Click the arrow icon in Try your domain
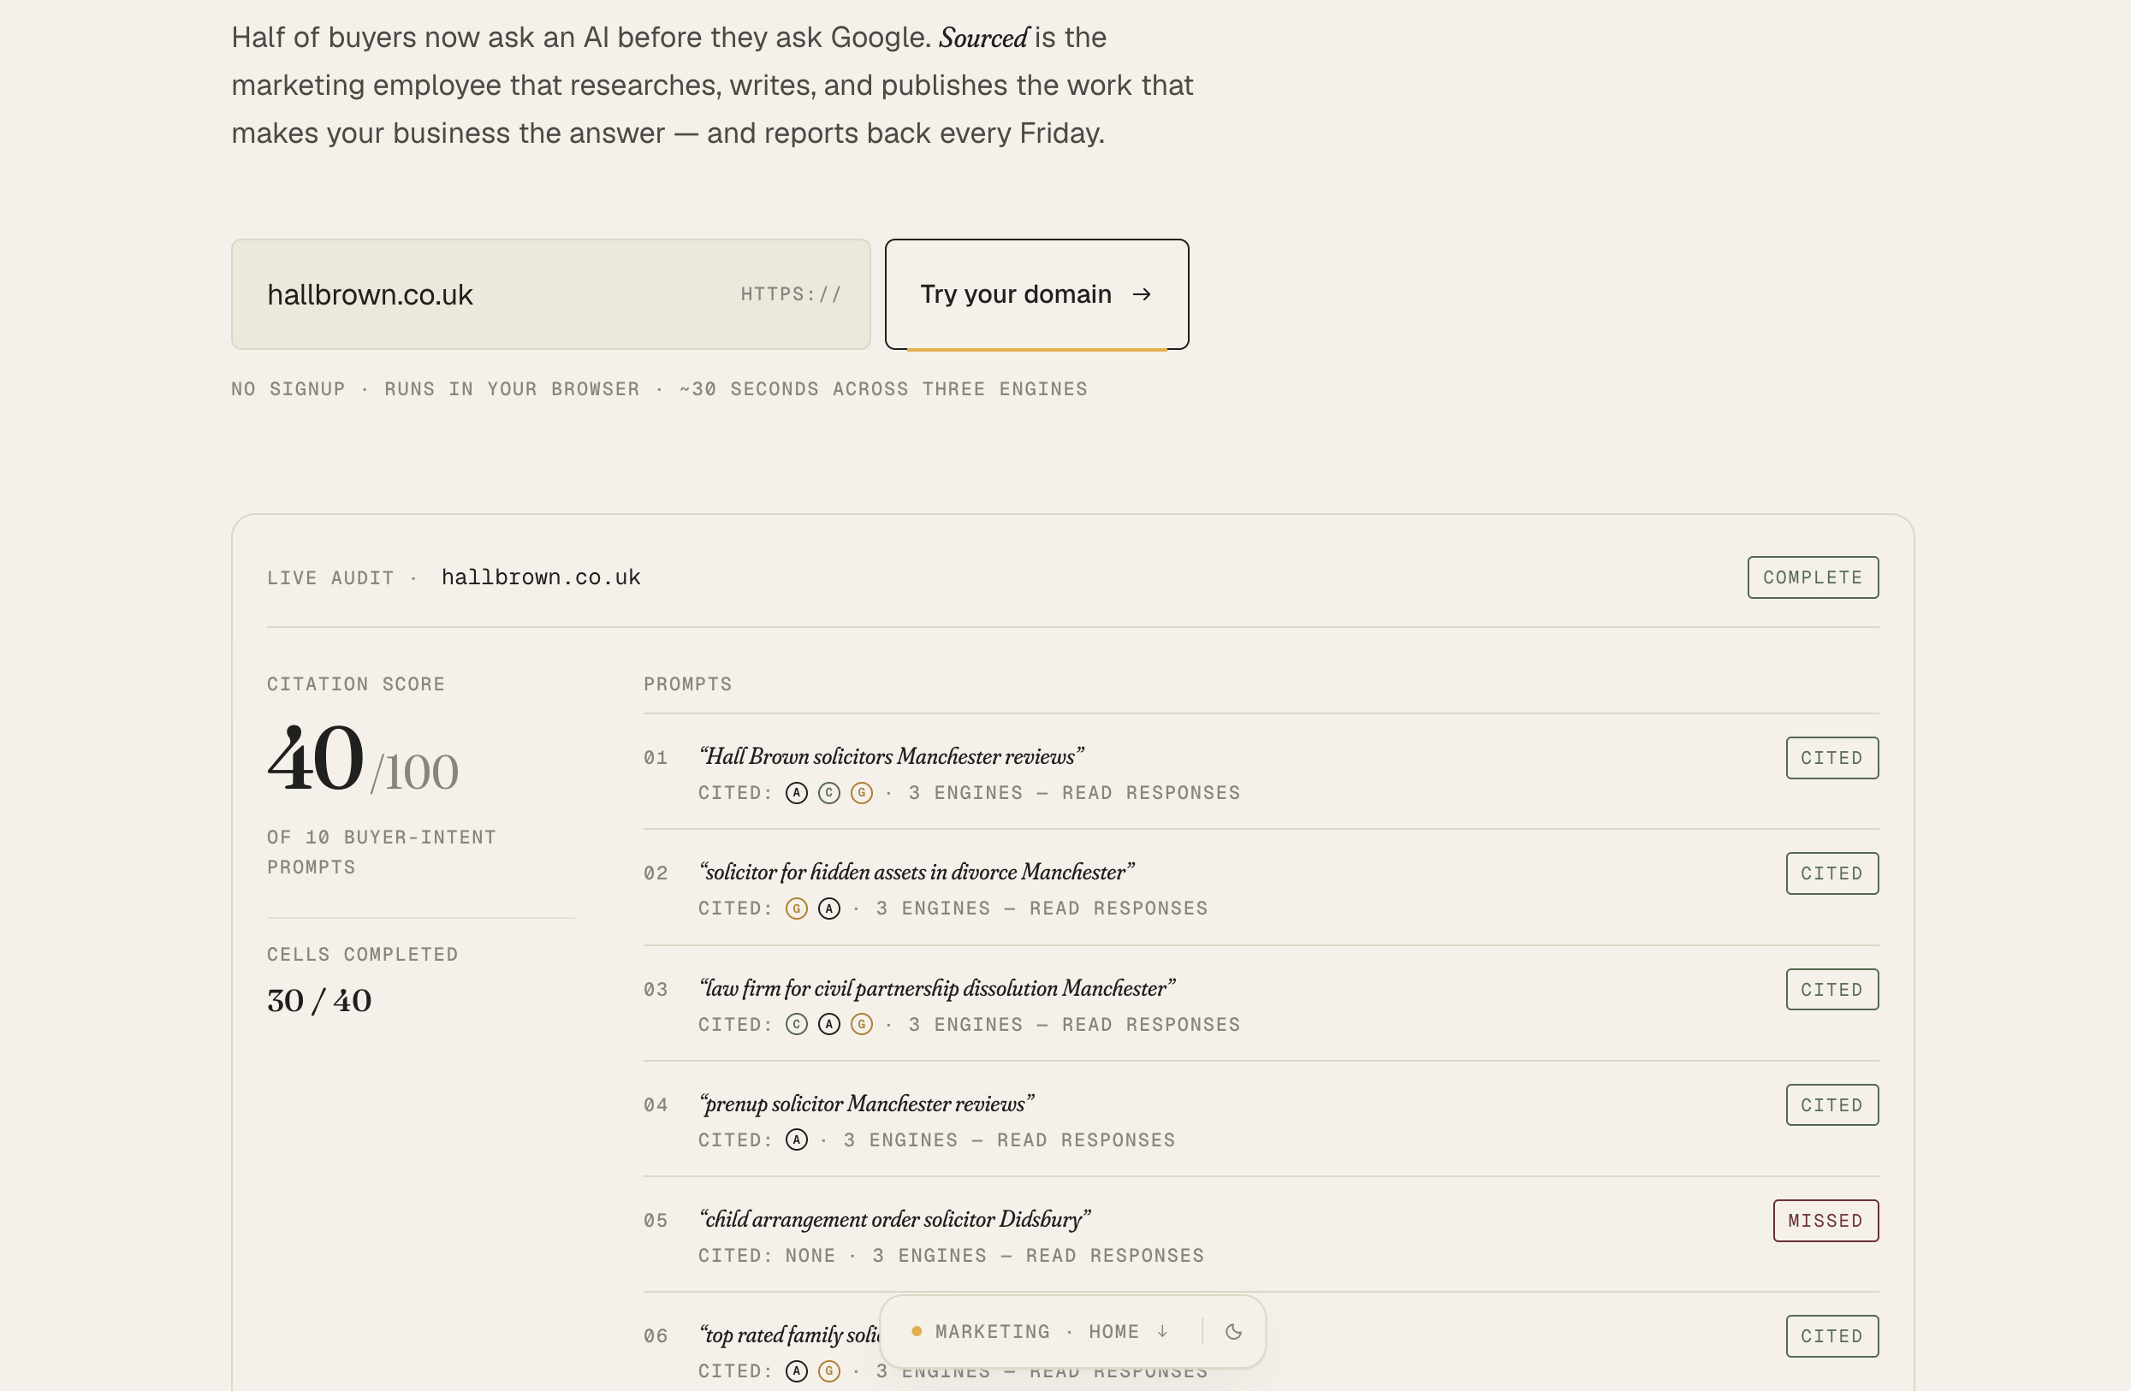The image size is (2131, 1391). click(1142, 293)
